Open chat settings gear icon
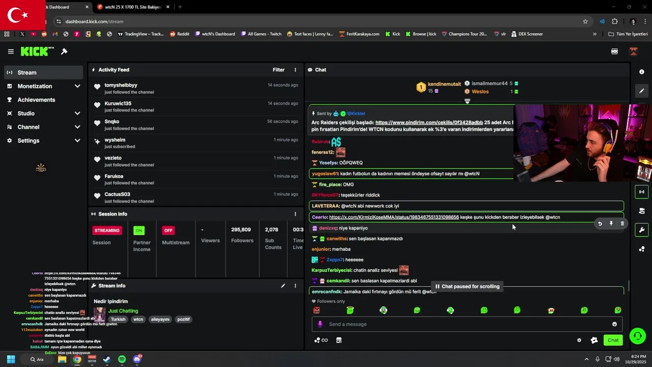 pyautogui.click(x=579, y=340)
